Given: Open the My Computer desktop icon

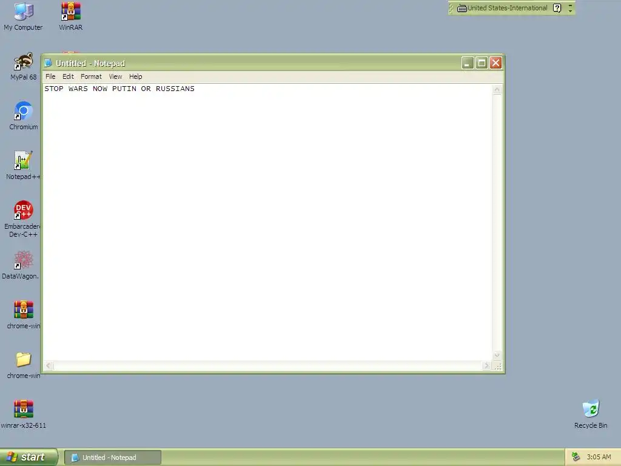Looking at the screenshot, I should (23, 16).
